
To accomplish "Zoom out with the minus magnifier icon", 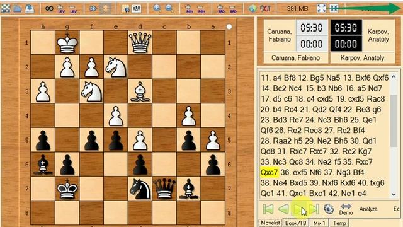I will pyautogui.click(x=169, y=9).
